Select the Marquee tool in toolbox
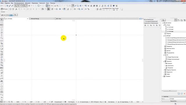The width and height of the screenshot is (186, 105). click(2, 22)
